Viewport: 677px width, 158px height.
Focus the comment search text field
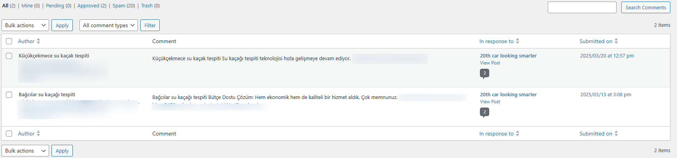pos(582,7)
